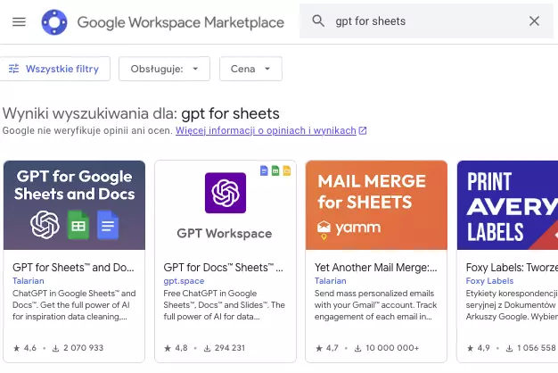Click the 4,8 star rating on the gpt.space card

pyautogui.click(x=176, y=348)
